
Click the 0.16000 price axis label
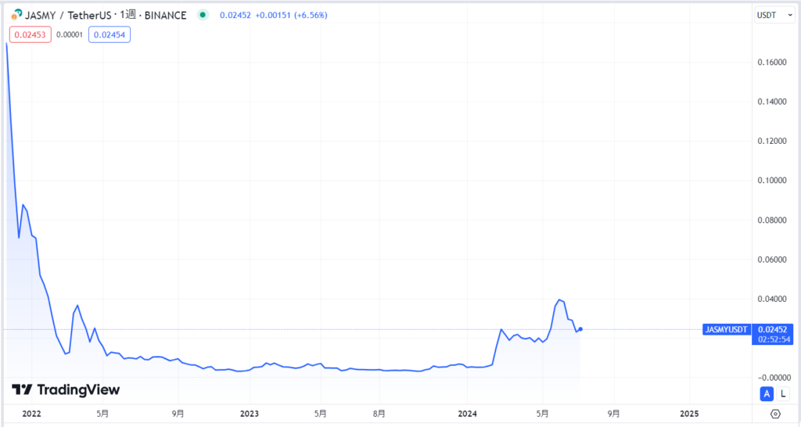(772, 63)
